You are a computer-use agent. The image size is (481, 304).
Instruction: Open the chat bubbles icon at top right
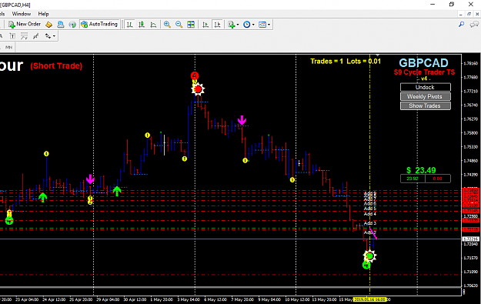click(x=474, y=24)
